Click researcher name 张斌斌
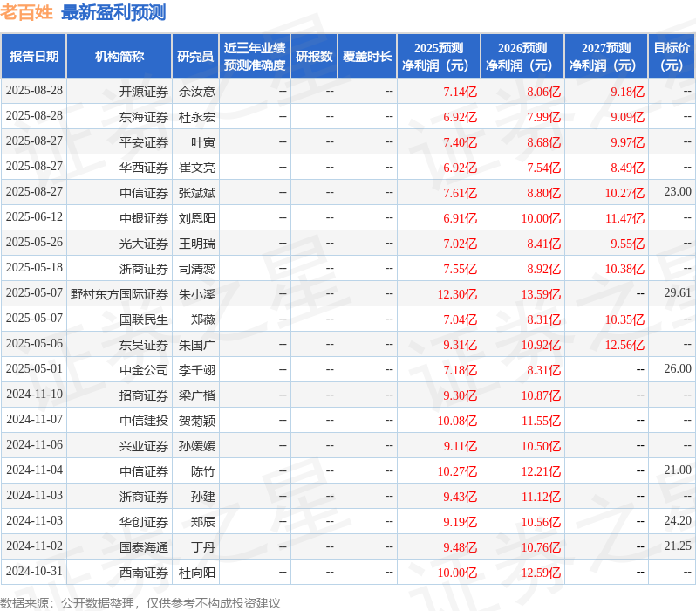The height and width of the screenshot is (611, 696). coord(197,193)
